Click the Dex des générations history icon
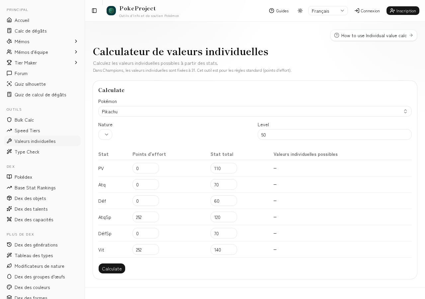The width and height of the screenshot is (425, 299). [x=9, y=245]
